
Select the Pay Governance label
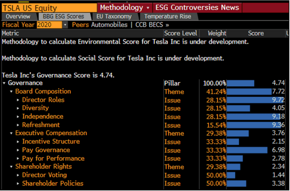[x=46, y=150]
